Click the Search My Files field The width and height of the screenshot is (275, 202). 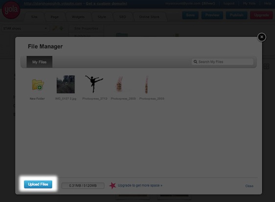222,62
